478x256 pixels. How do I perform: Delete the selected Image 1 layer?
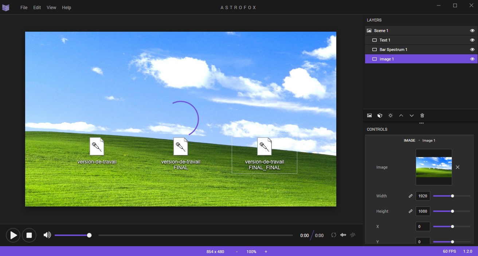pos(422,115)
